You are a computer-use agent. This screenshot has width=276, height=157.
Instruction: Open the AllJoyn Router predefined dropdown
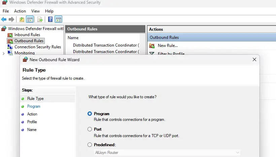coord(167,153)
